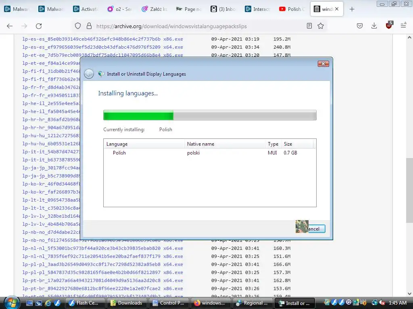413x309 pixels.
Task: Click the 240.8M file size text
Action: (282, 47)
